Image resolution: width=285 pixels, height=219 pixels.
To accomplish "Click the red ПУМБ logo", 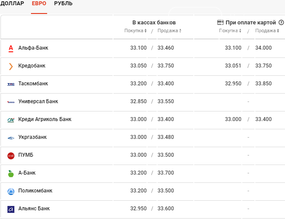I will click(x=11, y=156).
